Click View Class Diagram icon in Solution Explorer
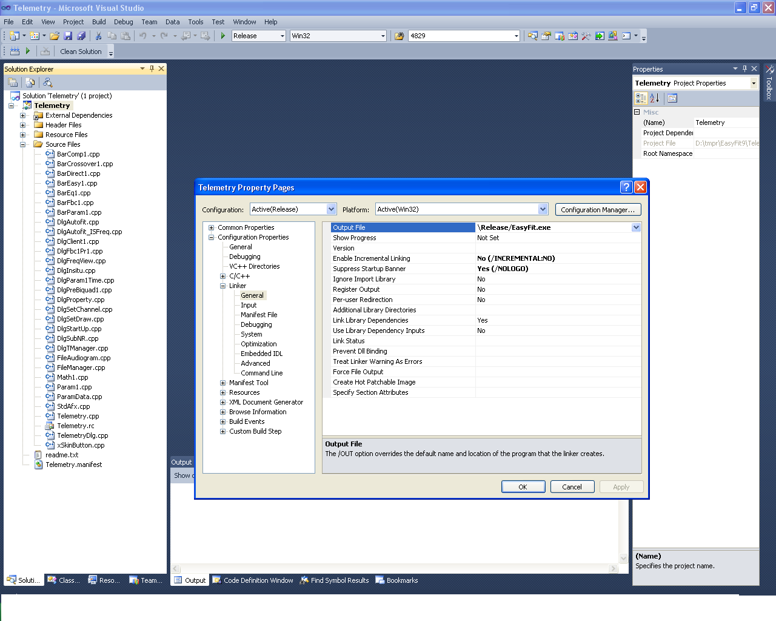Screen dimensions: 776x621 point(47,82)
